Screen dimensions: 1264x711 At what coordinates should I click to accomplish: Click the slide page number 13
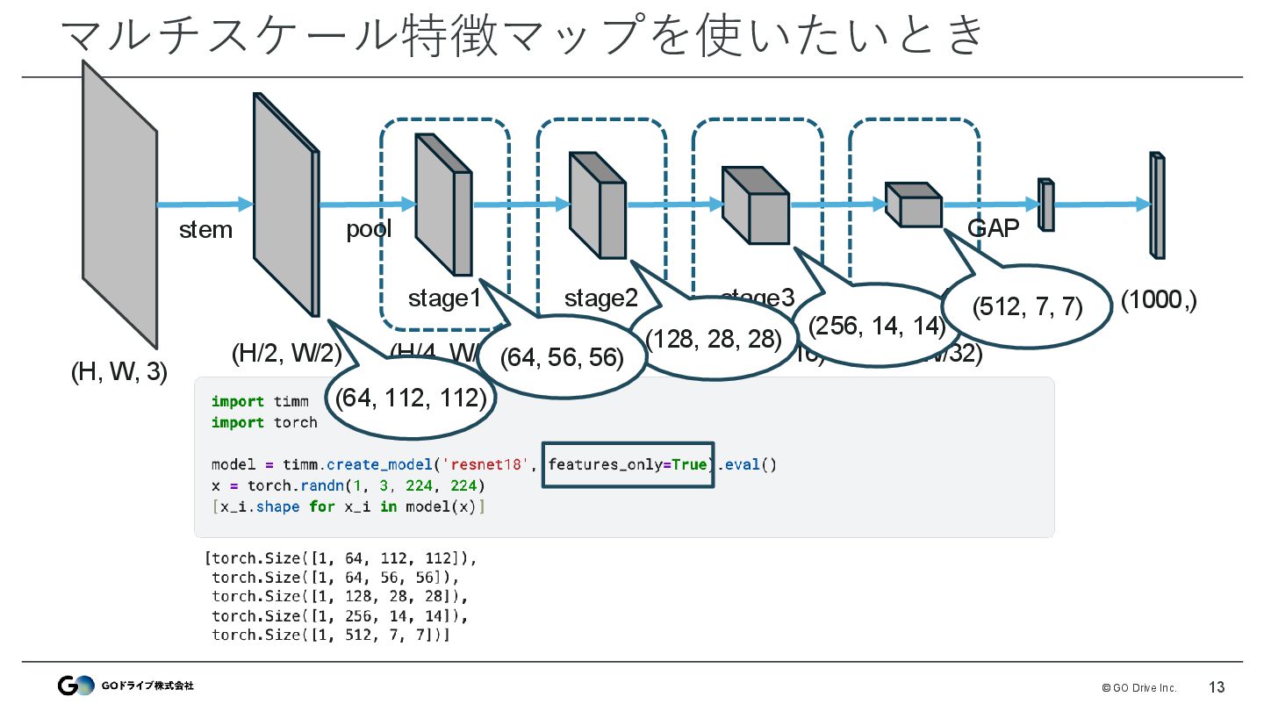click(1217, 687)
